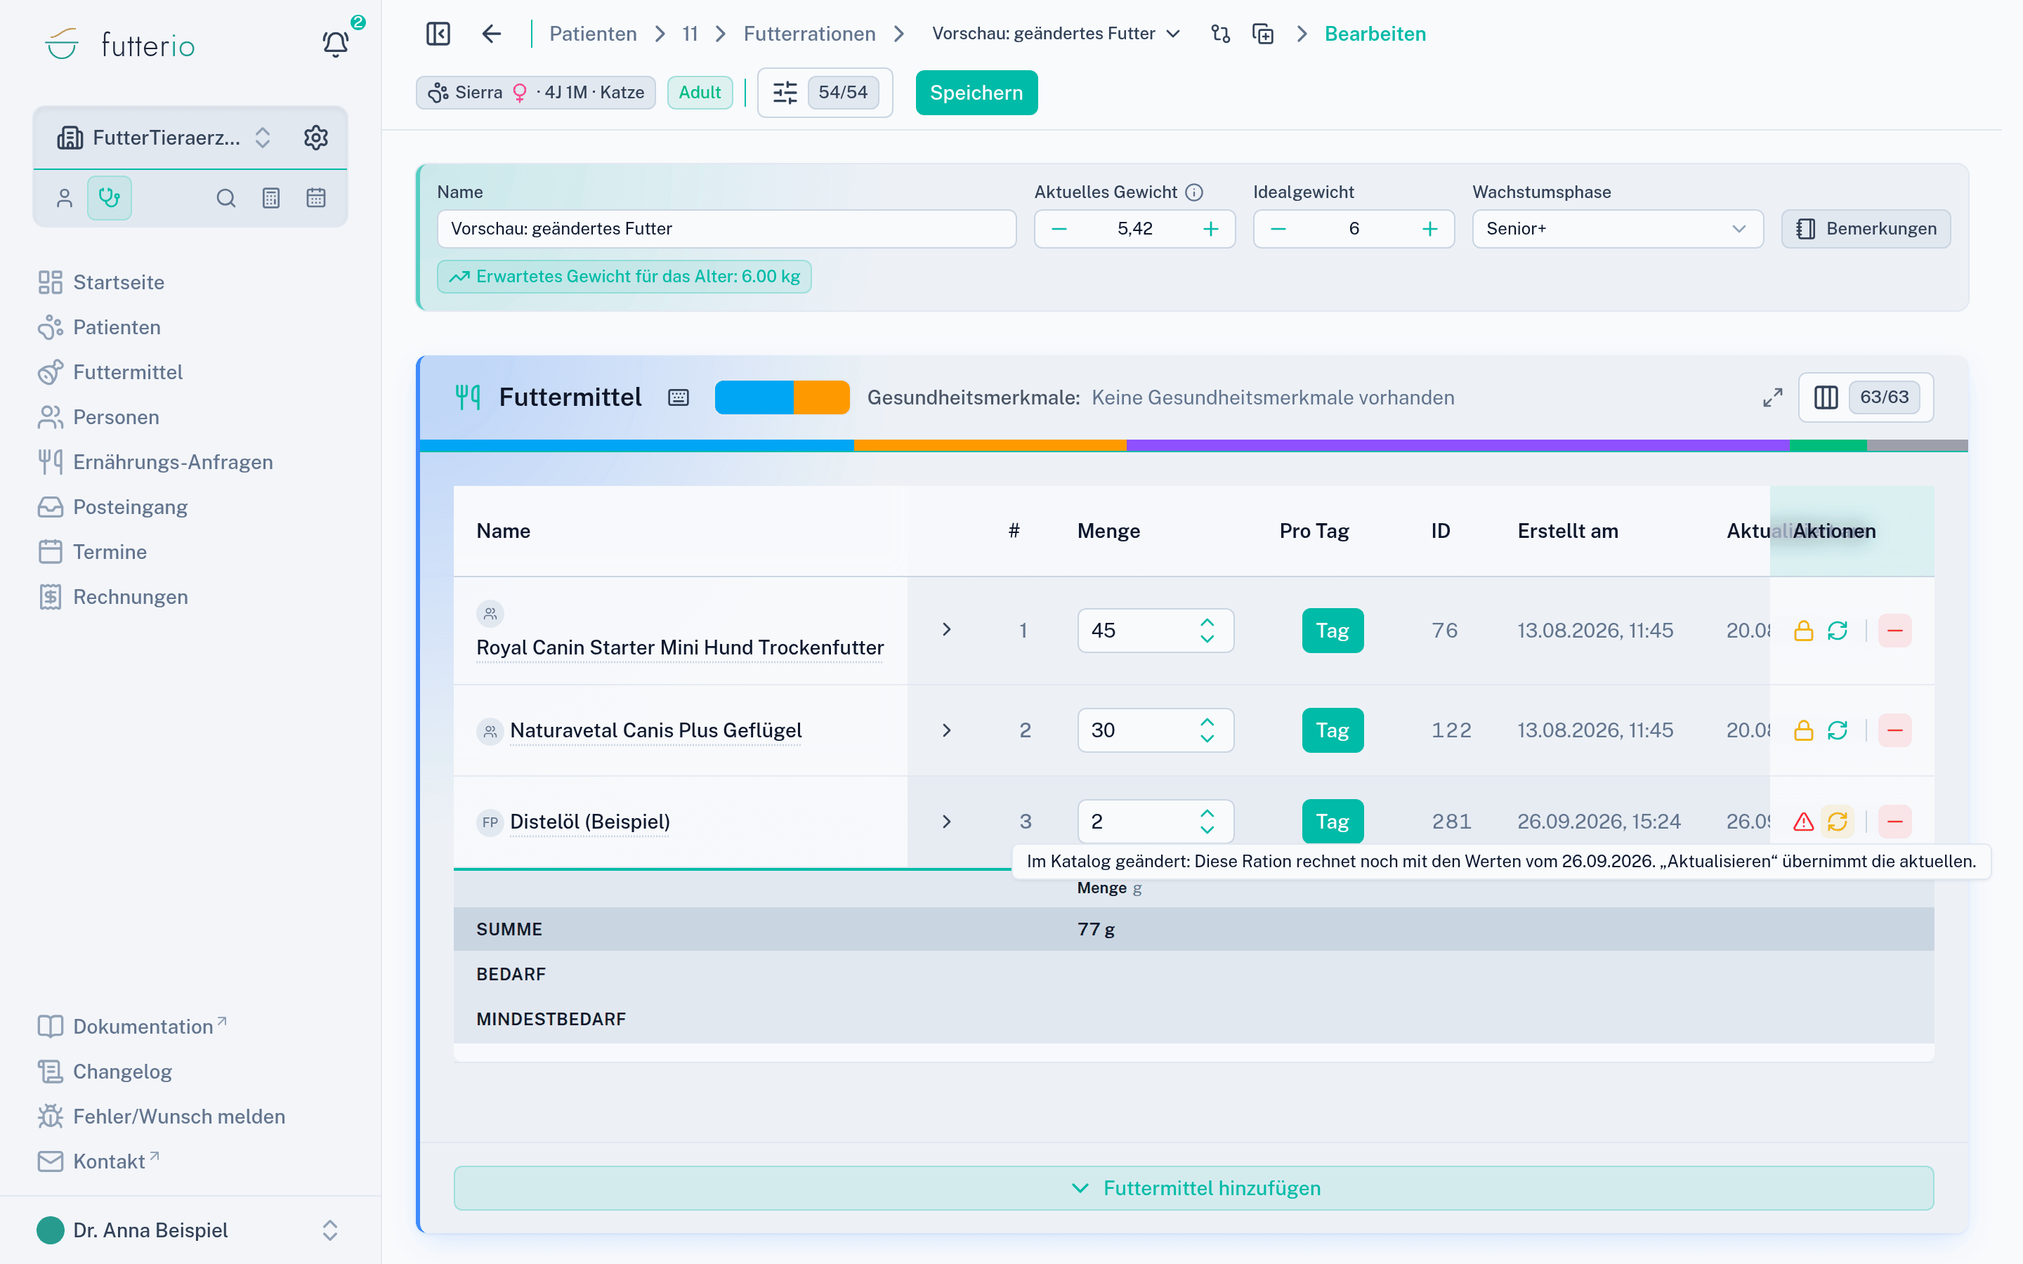Open the Wachstumsphase Senior+ dropdown
This screenshot has width=2023, height=1264.
click(x=1618, y=228)
